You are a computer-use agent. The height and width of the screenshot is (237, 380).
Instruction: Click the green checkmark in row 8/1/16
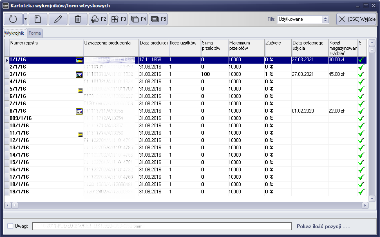pyautogui.click(x=361, y=111)
